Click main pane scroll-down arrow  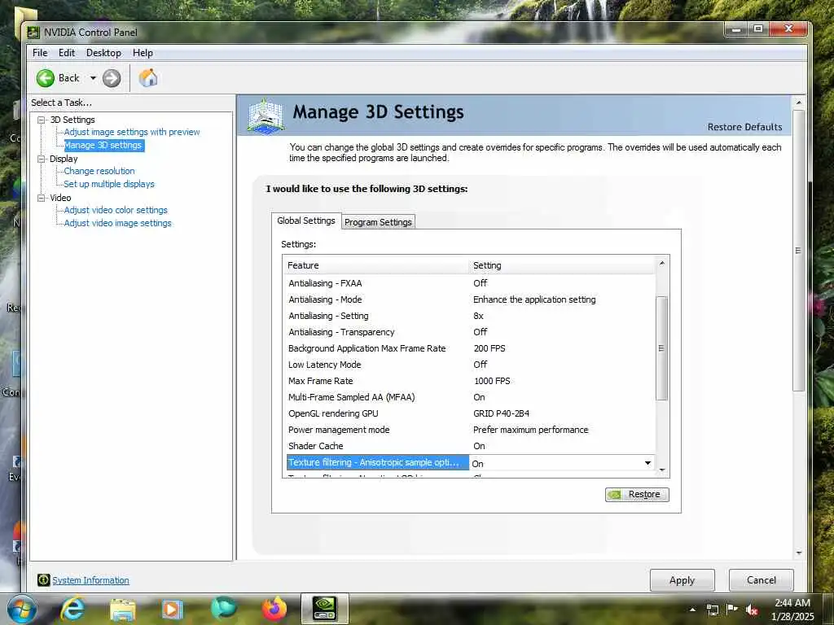(798, 553)
